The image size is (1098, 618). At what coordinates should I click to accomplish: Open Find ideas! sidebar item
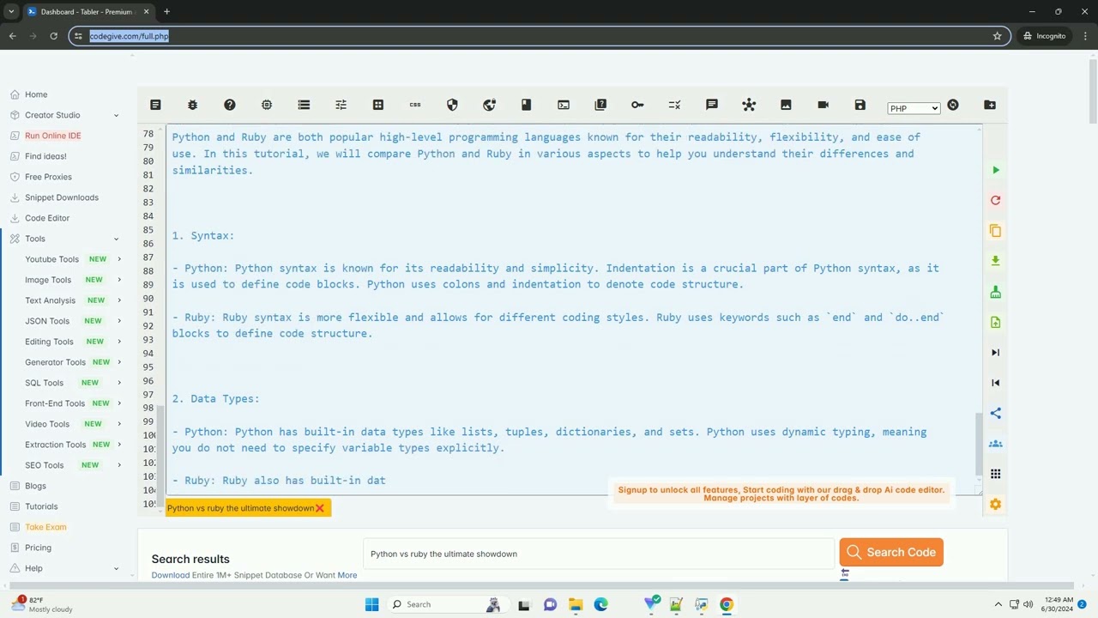coord(45,156)
